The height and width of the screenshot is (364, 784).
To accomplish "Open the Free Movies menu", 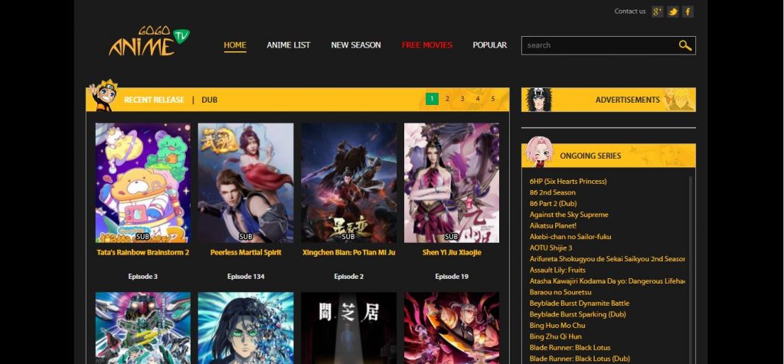I will coord(427,45).
